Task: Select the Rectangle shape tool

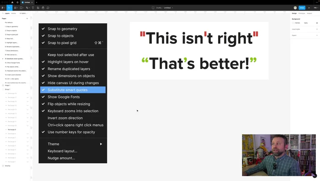Action: click(21, 8)
